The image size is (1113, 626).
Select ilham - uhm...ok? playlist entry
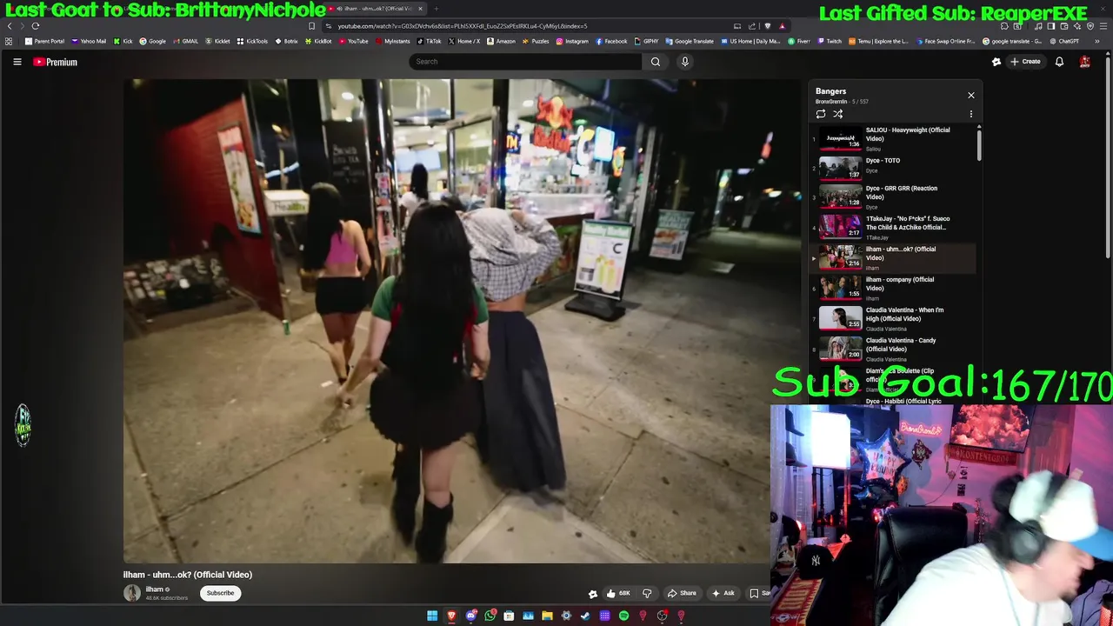click(x=892, y=257)
